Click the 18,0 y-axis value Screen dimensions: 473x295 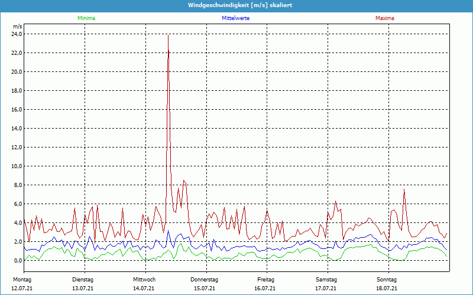coord(17,91)
